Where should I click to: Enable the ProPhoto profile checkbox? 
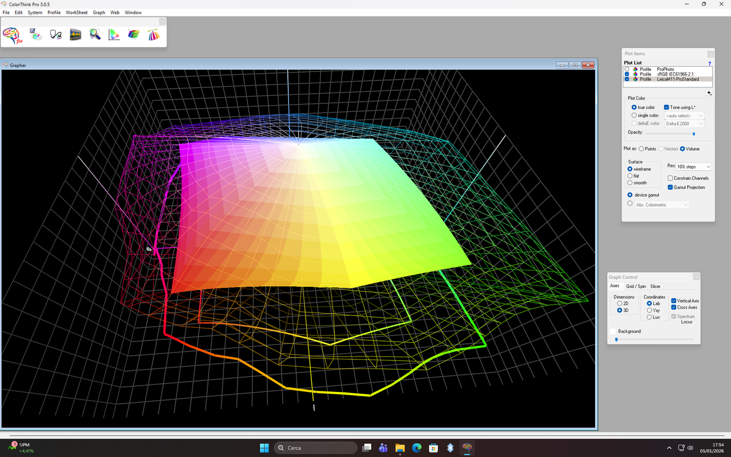click(x=627, y=69)
